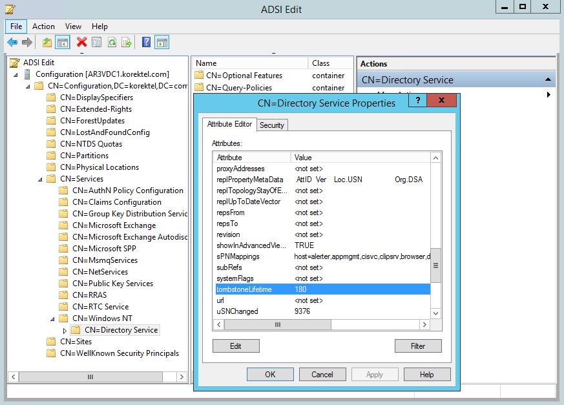The width and height of the screenshot is (564, 405).
Task: Click the Edit button in the dialog
Action: tap(236, 346)
